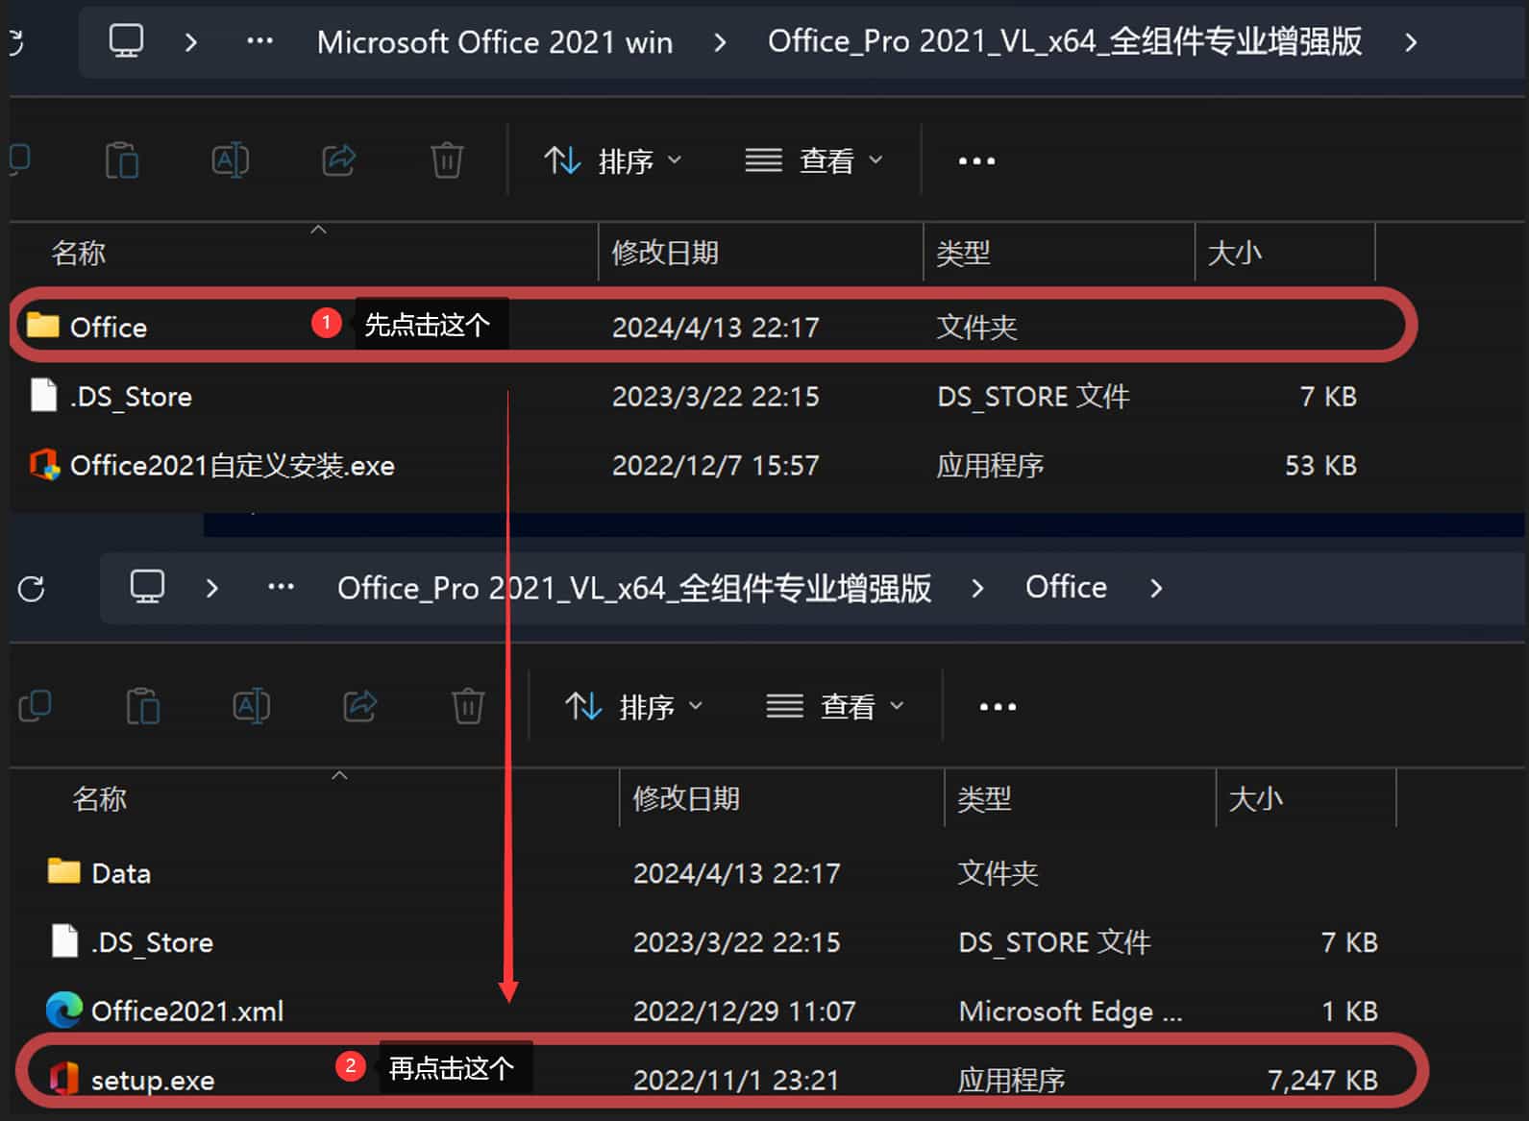The width and height of the screenshot is (1529, 1121).
Task: Click the Office breadcrumb in the lower window
Action: [1066, 587]
